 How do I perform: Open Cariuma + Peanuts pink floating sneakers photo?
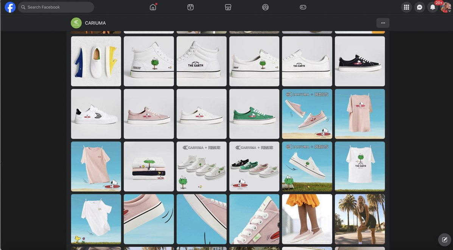307,114
